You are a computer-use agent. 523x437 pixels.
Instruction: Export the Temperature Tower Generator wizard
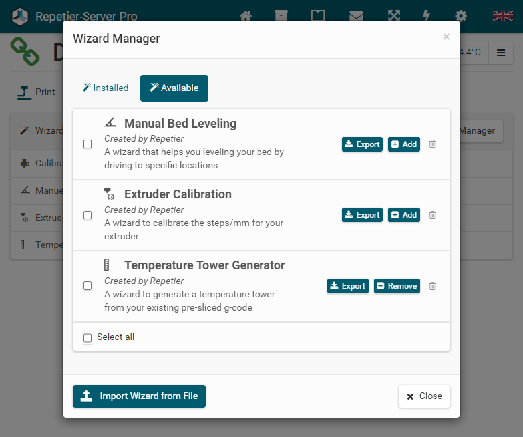(348, 286)
